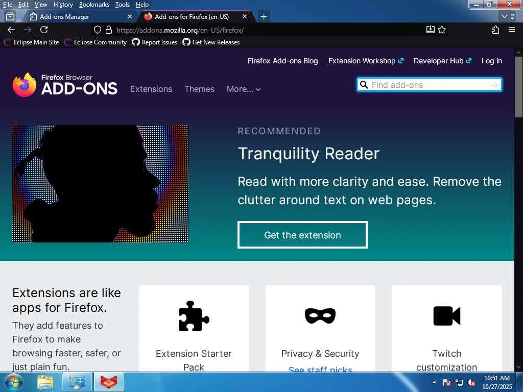Click the muted volume tray icon
This screenshot has width=523, height=392.
(471, 383)
